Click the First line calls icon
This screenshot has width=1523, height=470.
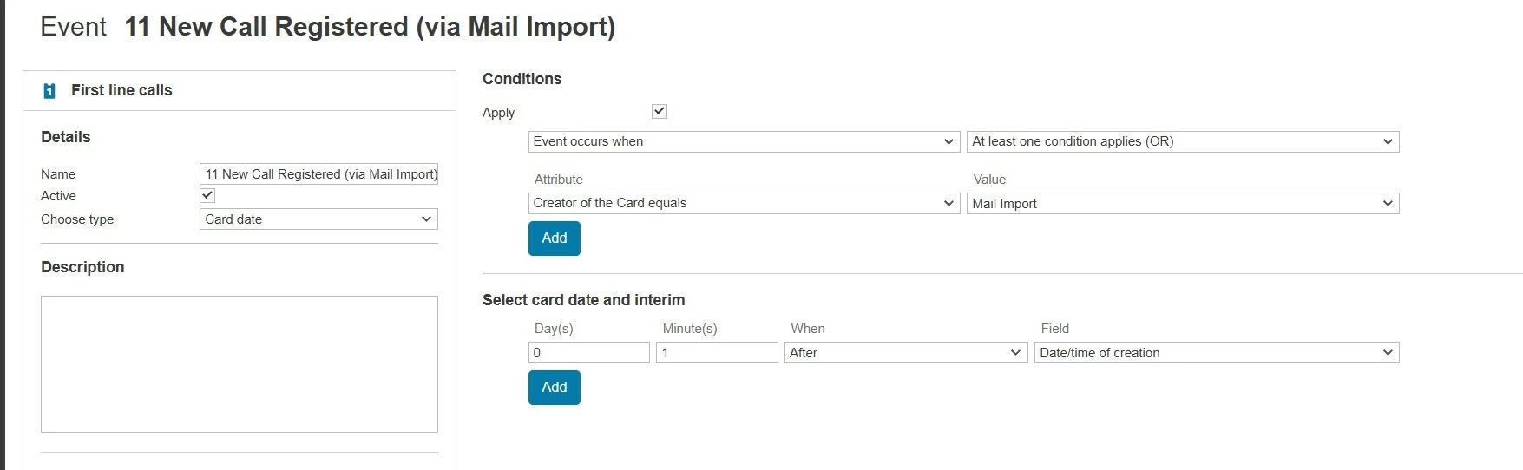tap(49, 91)
